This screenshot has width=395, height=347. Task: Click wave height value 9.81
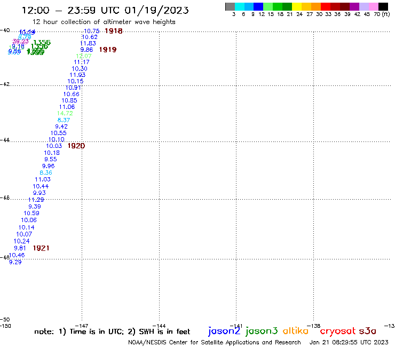pyautogui.click(x=20, y=248)
